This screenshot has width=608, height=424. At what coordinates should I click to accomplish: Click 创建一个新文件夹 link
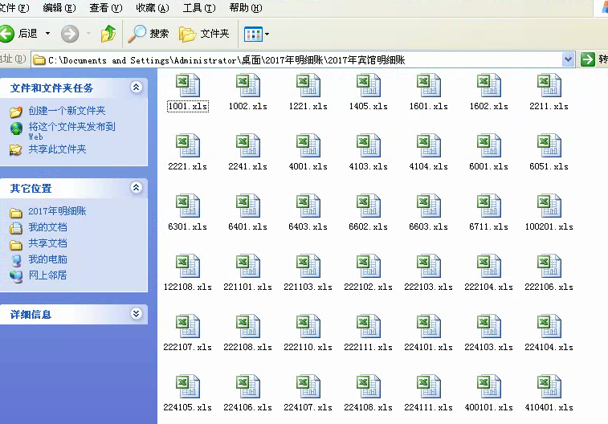[x=67, y=111]
